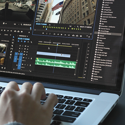Image resolution: width=125 pixels, height=125 pixels.
Task: Open program monitor button editor plus icon
Action: tap(89, 37)
